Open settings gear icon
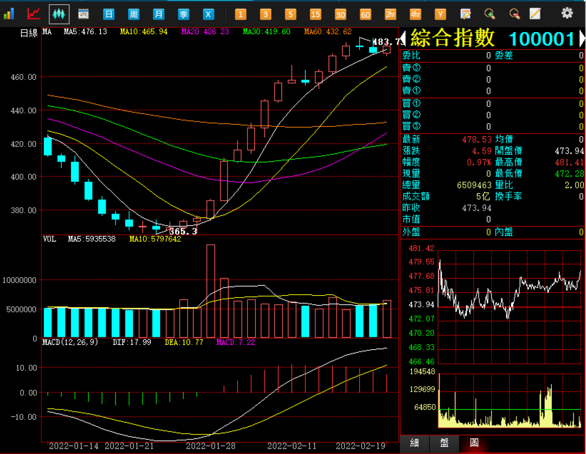The height and width of the screenshot is (454, 586). [x=567, y=14]
